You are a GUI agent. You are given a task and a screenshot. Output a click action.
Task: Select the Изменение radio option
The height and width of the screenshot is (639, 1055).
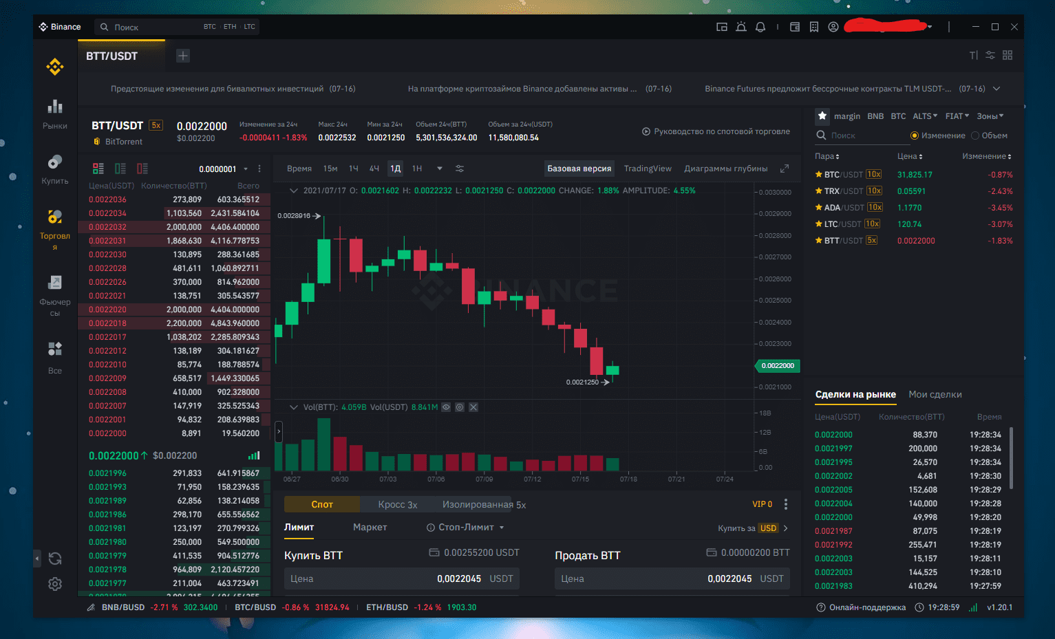pos(937,136)
